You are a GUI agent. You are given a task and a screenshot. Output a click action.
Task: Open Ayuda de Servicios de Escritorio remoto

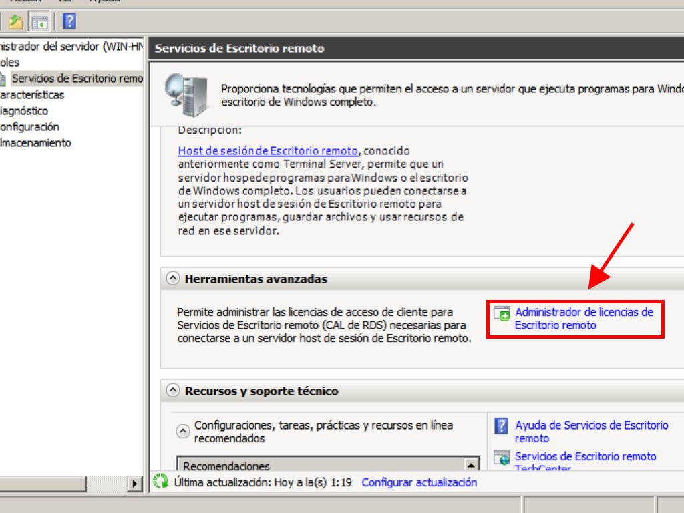coord(590,432)
